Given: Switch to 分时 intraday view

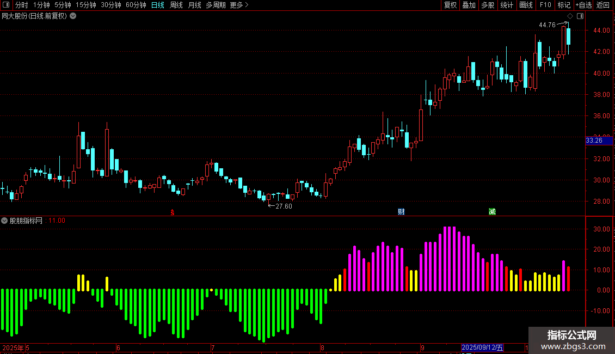Looking at the screenshot, I should 22,5.
